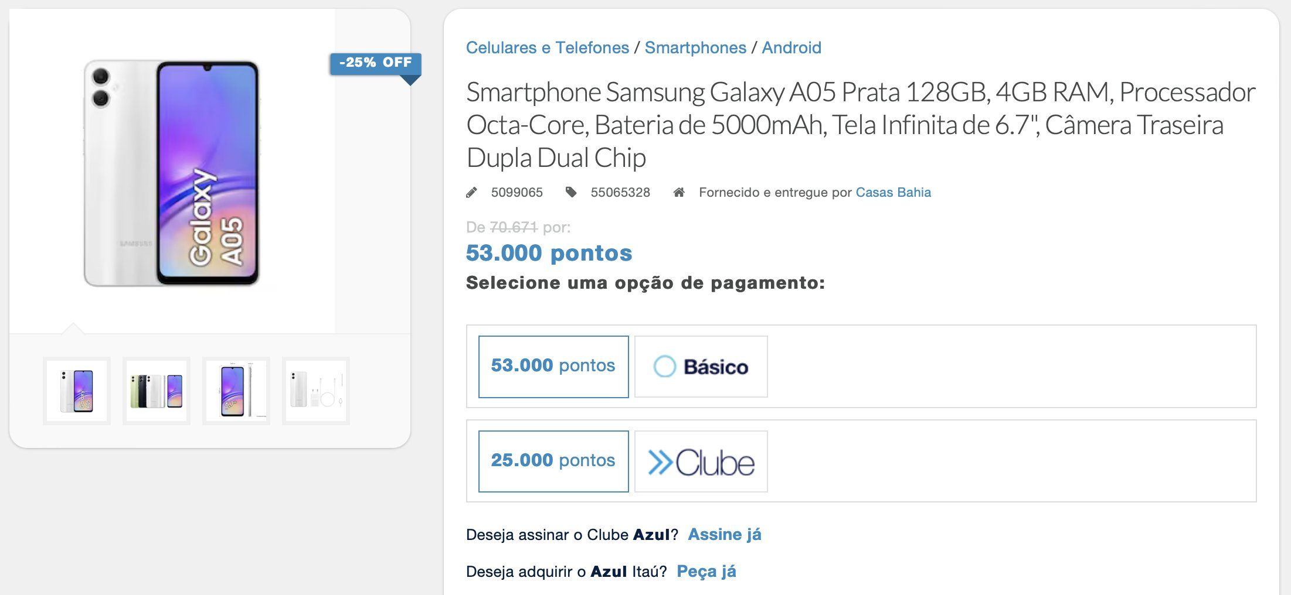Viewport: 1291px width, 595px height.
Task: Select the thumbnail showing box accessories
Action: pyautogui.click(x=316, y=391)
